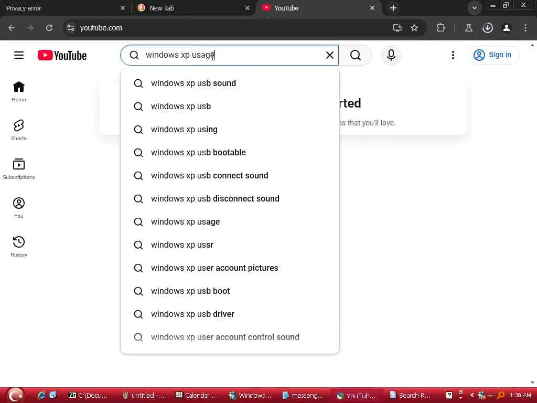The height and width of the screenshot is (403, 537).
Task: Go back in the browser
Action: click(12, 28)
